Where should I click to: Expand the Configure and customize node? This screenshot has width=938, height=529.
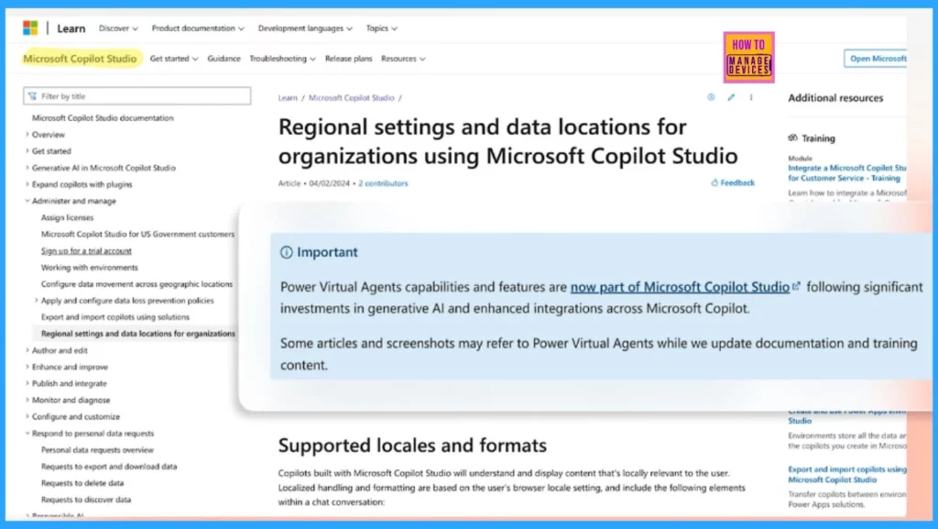(x=27, y=416)
